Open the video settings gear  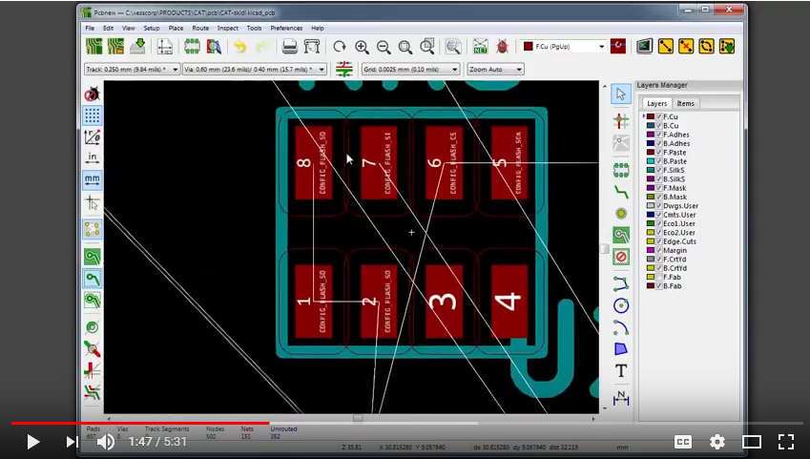click(x=717, y=442)
